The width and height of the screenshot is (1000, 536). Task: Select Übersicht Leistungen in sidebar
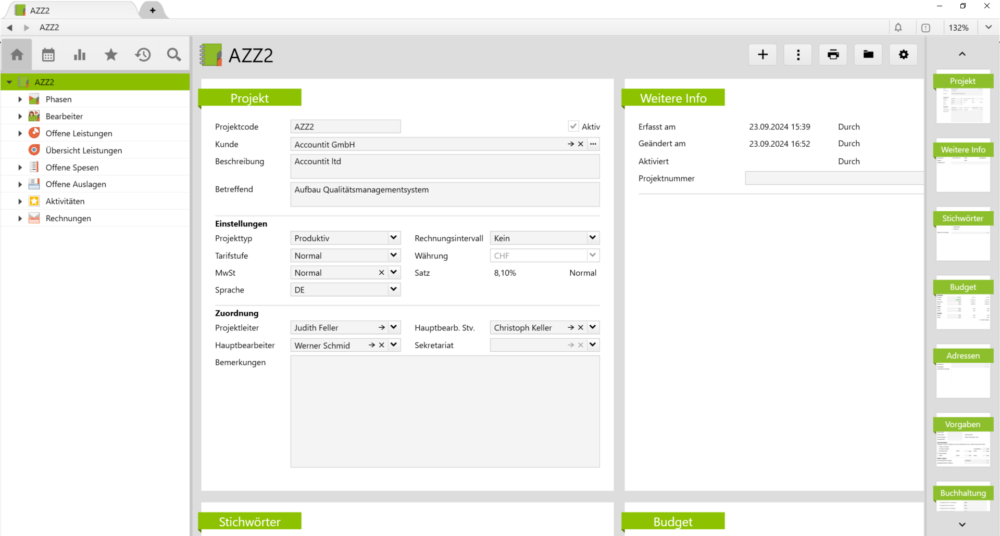(x=83, y=150)
